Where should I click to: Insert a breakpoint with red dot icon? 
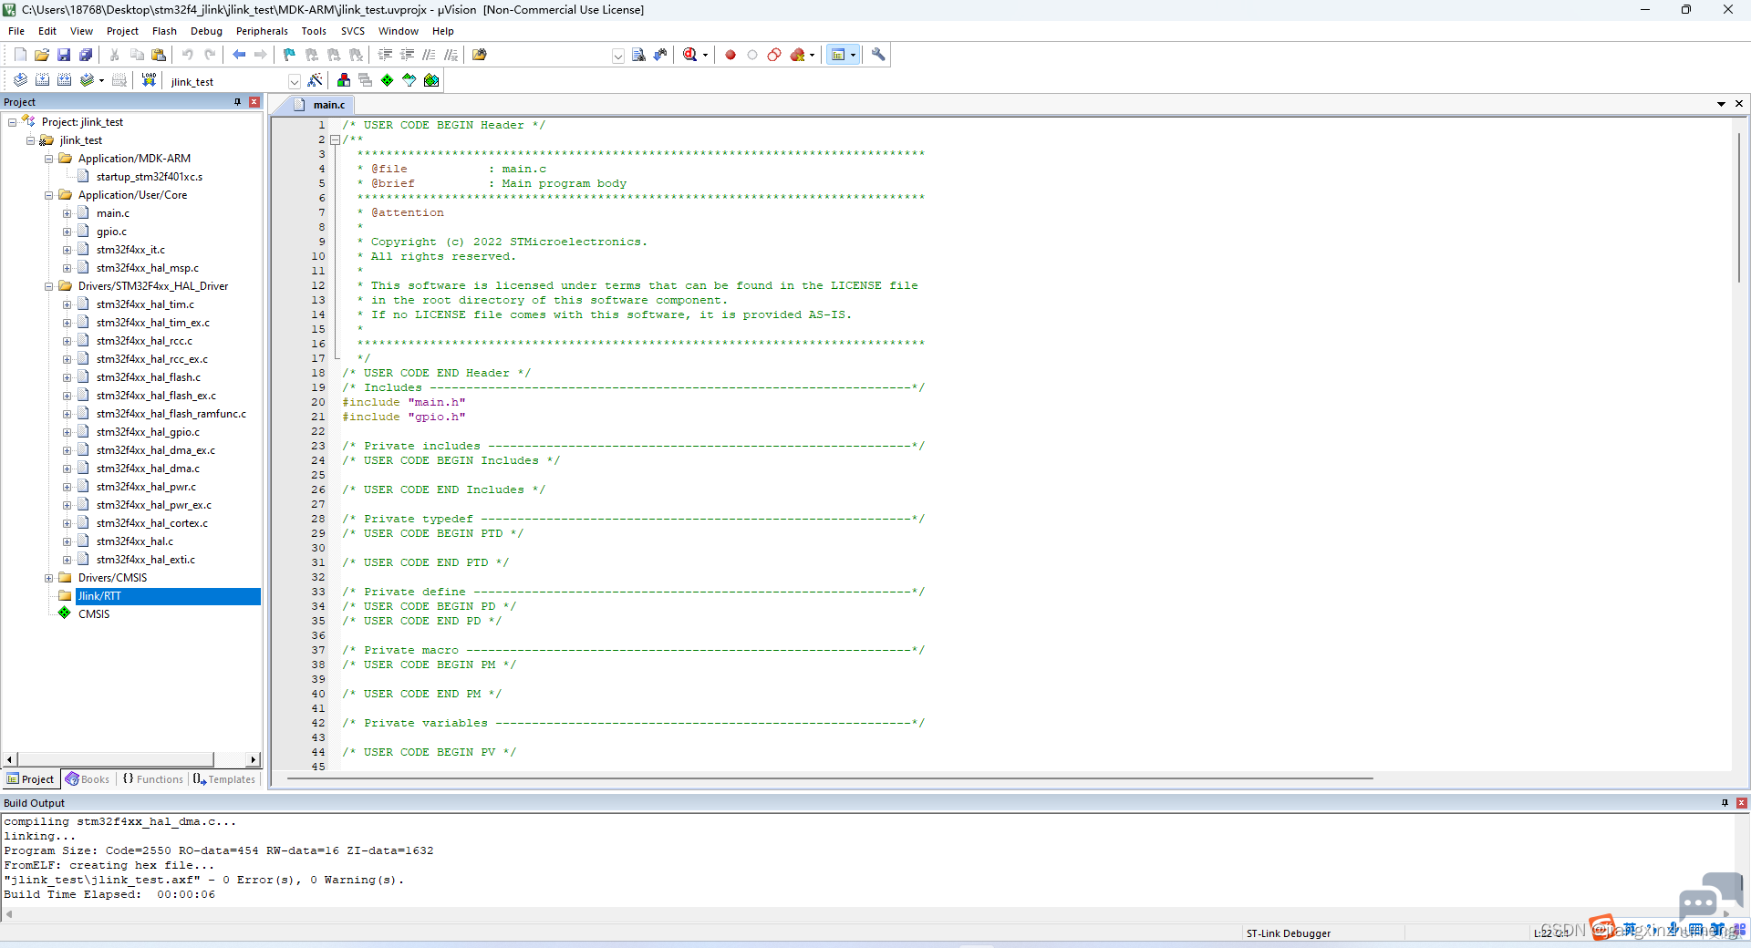tap(730, 55)
